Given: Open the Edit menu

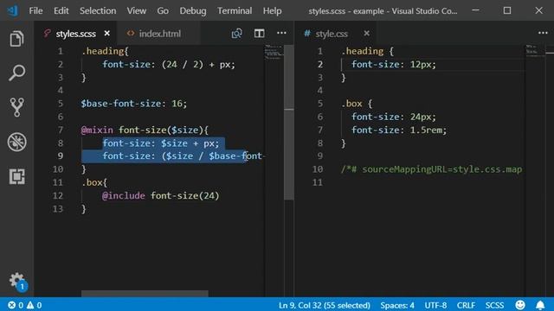Looking at the screenshot, I should (x=61, y=11).
